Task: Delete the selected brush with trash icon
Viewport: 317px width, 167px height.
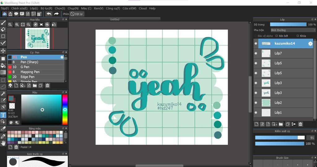Action: point(47,86)
